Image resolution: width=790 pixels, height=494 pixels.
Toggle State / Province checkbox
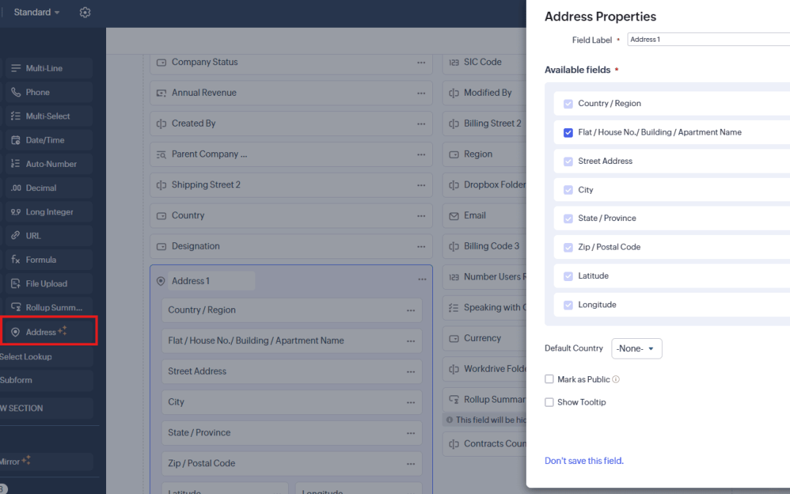pyautogui.click(x=568, y=219)
